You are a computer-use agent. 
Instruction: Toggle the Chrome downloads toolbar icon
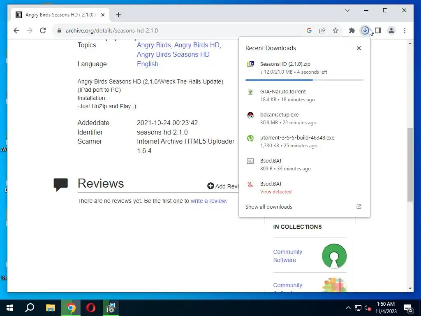[365, 30]
